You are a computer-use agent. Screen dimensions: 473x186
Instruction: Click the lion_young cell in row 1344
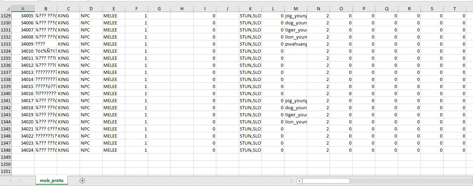[295, 122]
